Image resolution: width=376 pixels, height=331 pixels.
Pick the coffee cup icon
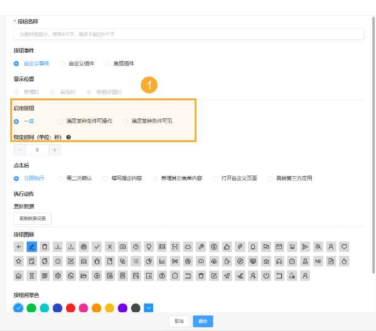[x=227, y=261]
